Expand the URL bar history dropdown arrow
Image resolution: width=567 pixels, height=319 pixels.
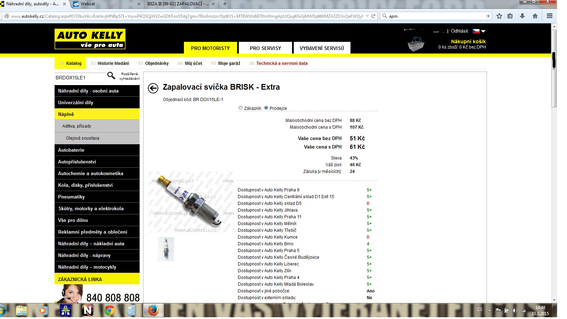pyautogui.click(x=367, y=16)
